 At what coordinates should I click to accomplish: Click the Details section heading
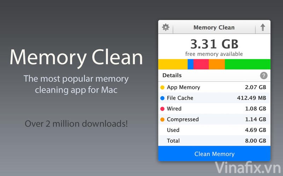pyautogui.click(x=172, y=75)
